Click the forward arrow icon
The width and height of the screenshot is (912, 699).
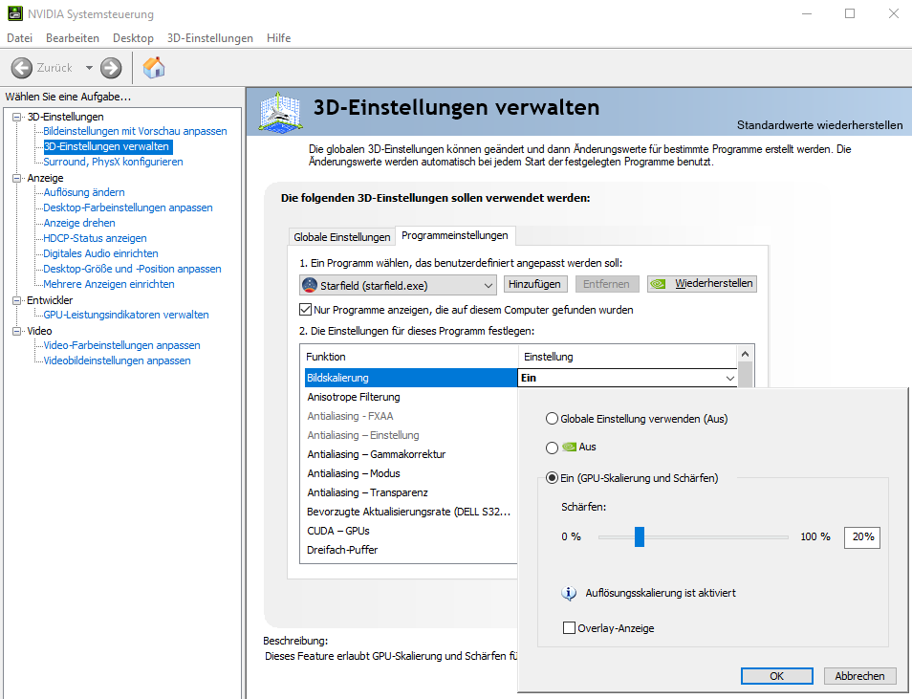coord(111,68)
